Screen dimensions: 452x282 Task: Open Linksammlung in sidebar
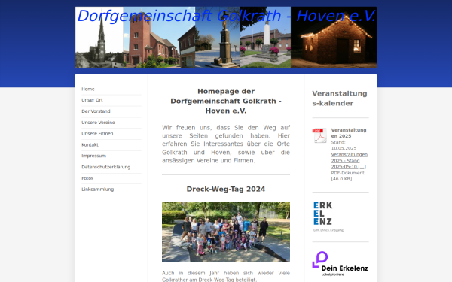(97, 189)
